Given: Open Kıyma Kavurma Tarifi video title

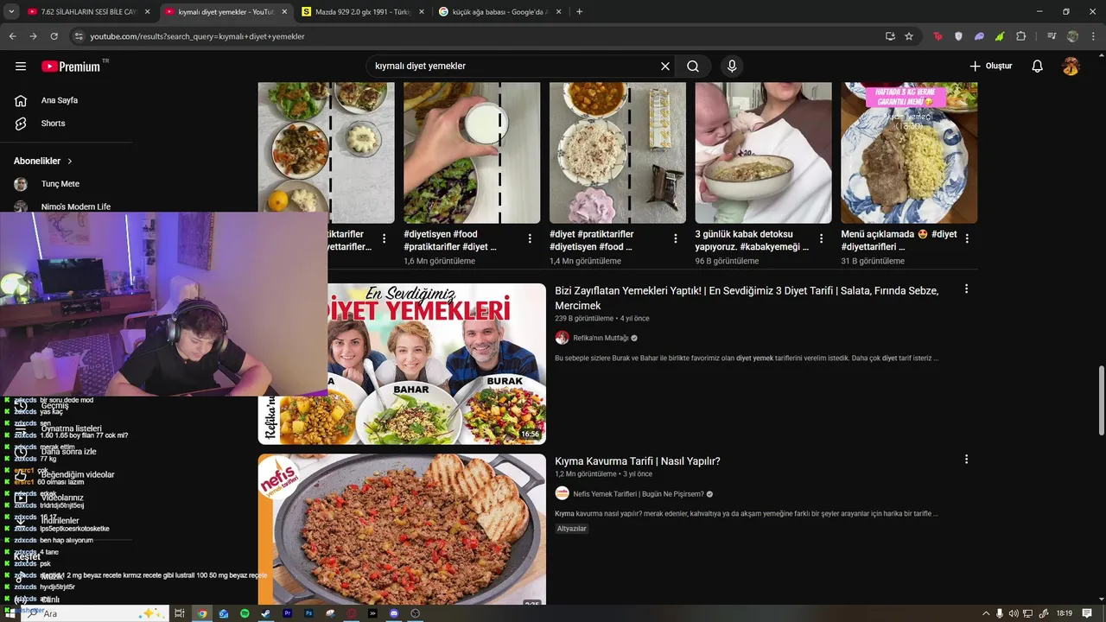Looking at the screenshot, I should [638, 461].
